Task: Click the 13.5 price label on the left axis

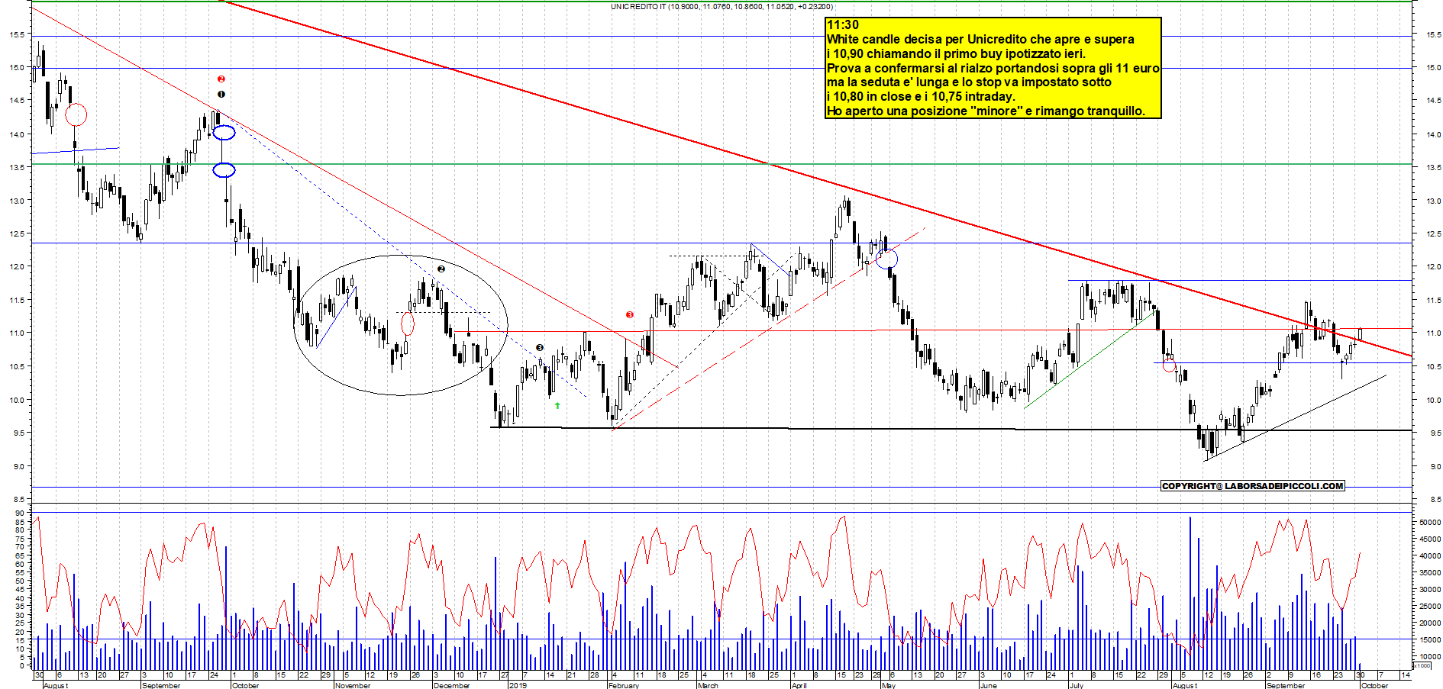Action: tap(16, 167)
